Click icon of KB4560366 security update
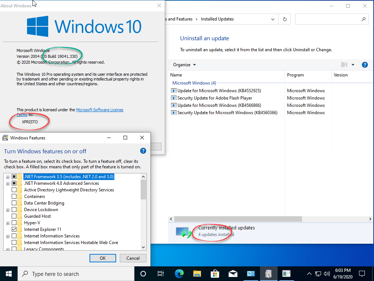The width and height of the screenshot is (374, 281). point(173,113)
